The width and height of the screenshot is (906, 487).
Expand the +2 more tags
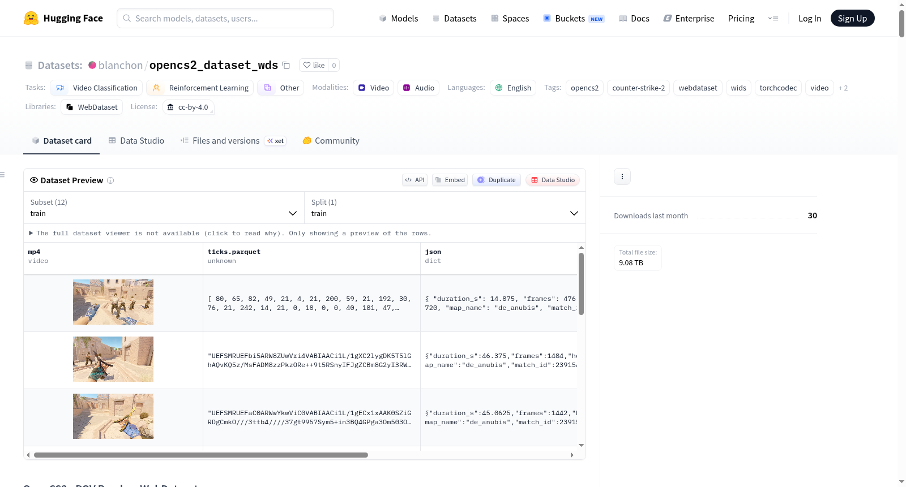click(843, 88)
